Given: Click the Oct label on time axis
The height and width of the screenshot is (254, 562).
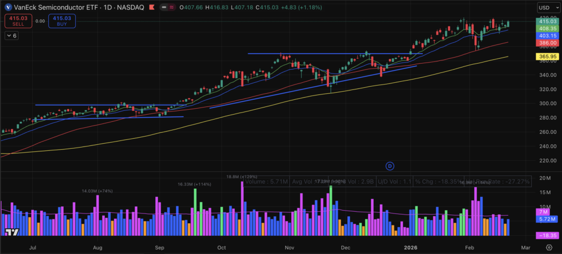Looking at the screenshot, I should pyautogui.click(x=222, y=248).
